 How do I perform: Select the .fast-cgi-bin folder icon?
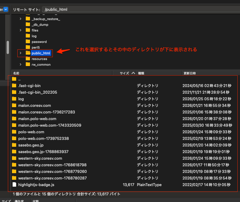[x=14, y=86]
